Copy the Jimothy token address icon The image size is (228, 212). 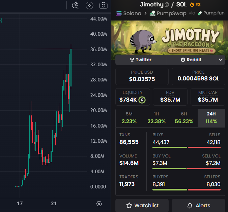click(167, 5)
